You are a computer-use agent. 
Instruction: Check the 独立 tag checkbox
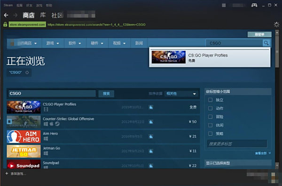pos(210,100)
